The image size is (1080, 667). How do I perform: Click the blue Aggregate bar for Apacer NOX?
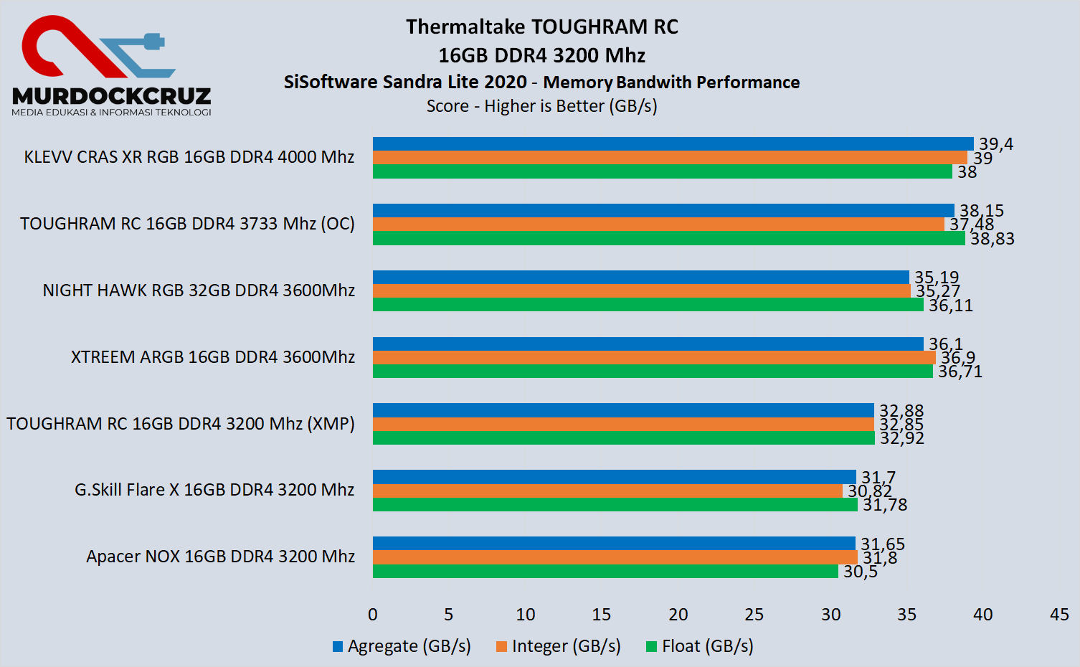[x=614, y=544]
